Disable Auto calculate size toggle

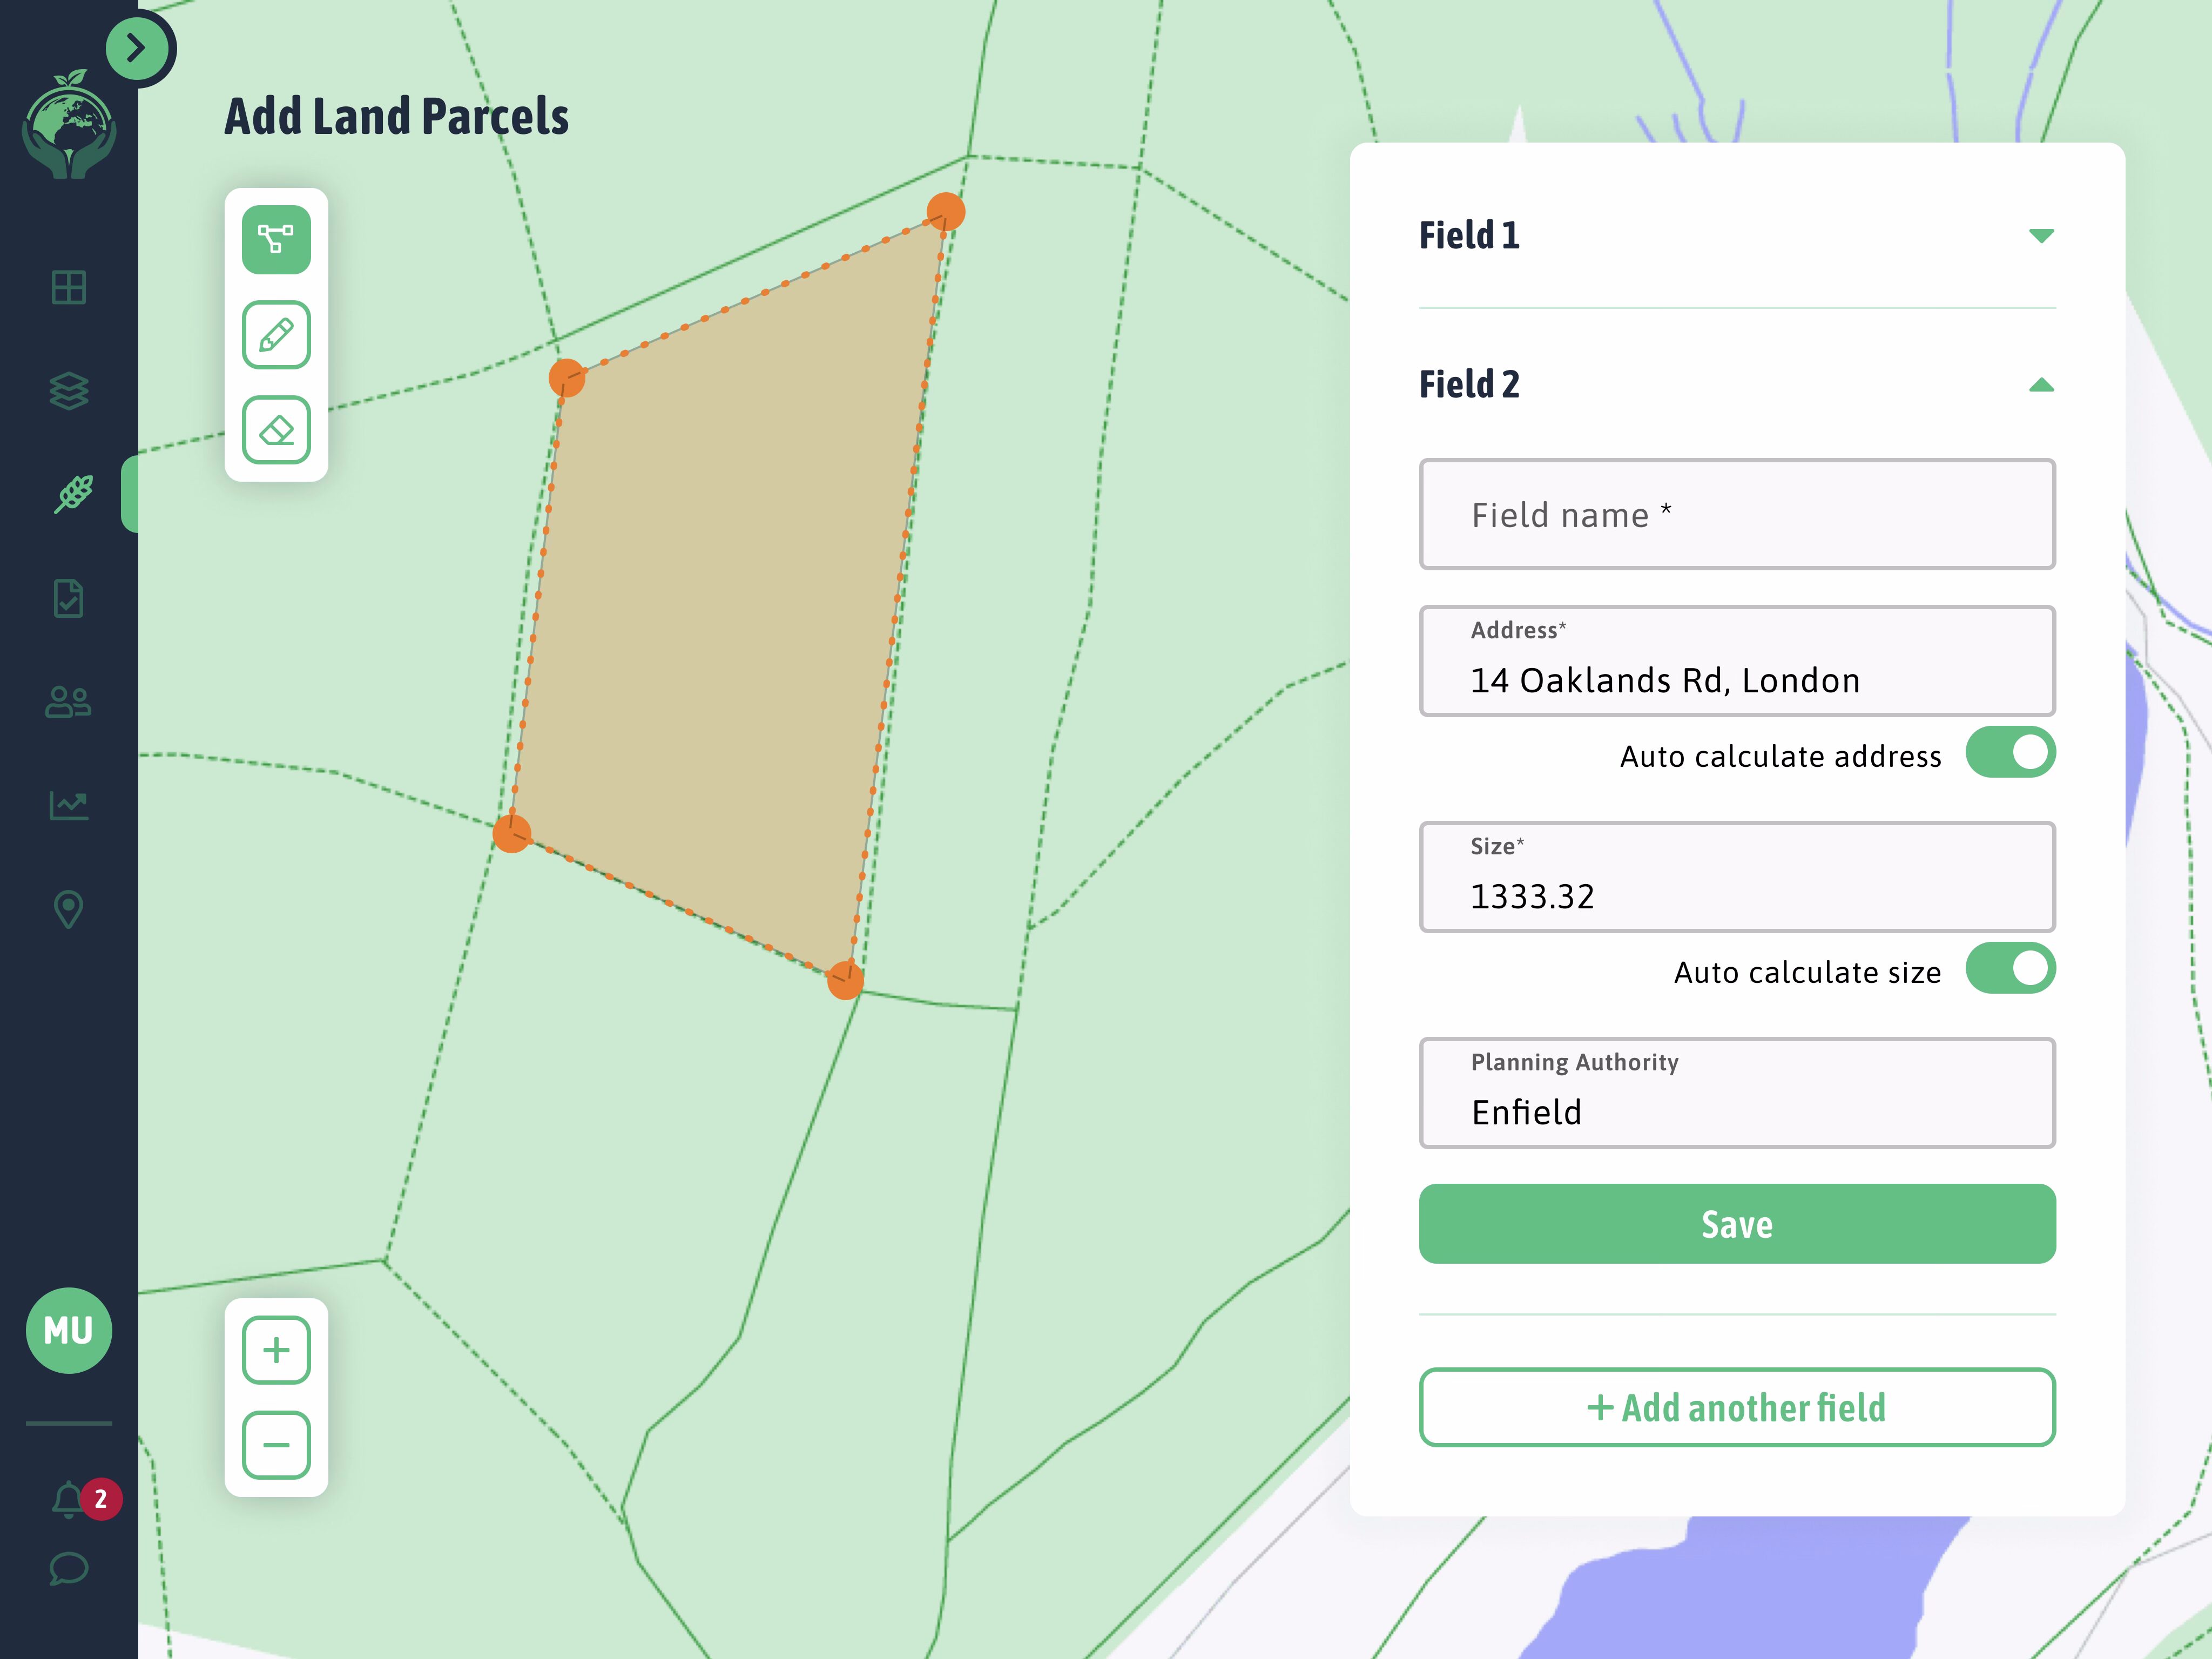tap(2010, 968)
